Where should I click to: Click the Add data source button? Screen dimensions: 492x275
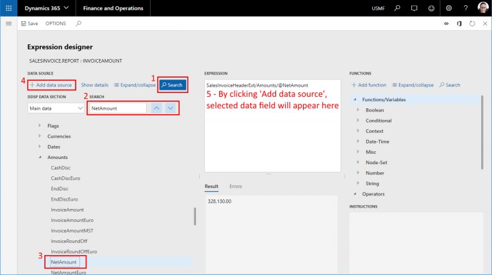click(x=53, y=85)
